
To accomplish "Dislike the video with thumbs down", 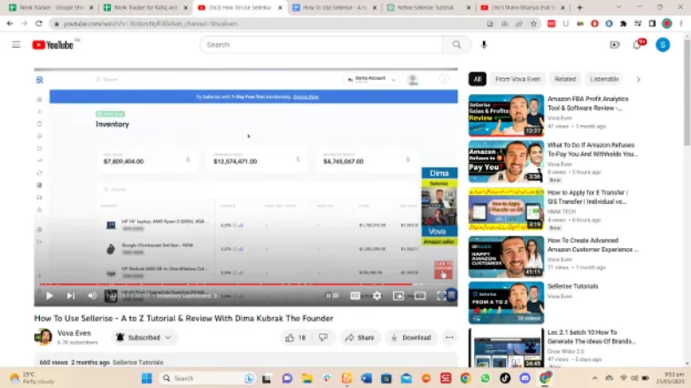I will click(323, 338).
